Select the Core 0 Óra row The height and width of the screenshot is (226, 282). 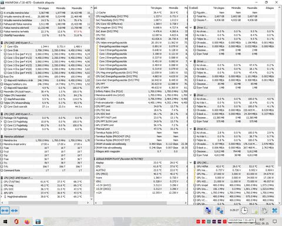click(x=45, y=54)
